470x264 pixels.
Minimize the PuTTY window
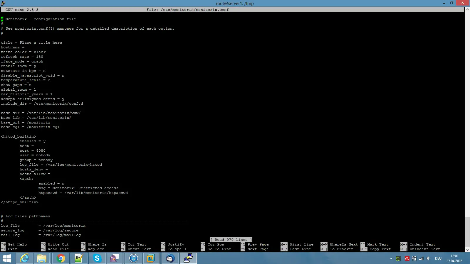coord(444,3)
